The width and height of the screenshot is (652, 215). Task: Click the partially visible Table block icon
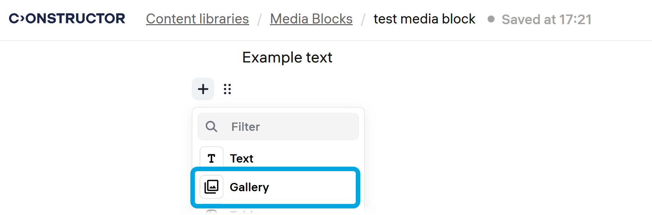coord(211,212)
